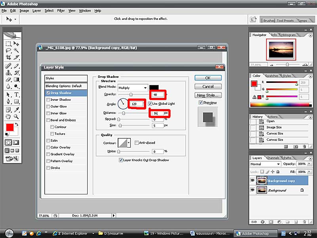
Task: Select the Gradient tool
Action: [16, 79]
